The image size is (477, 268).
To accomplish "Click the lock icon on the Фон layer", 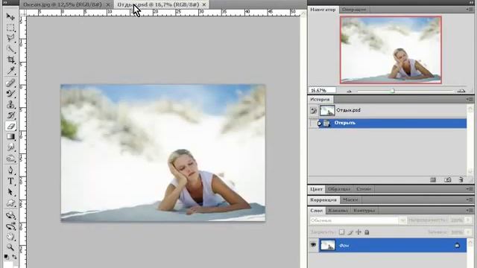I will click(457, 245).
